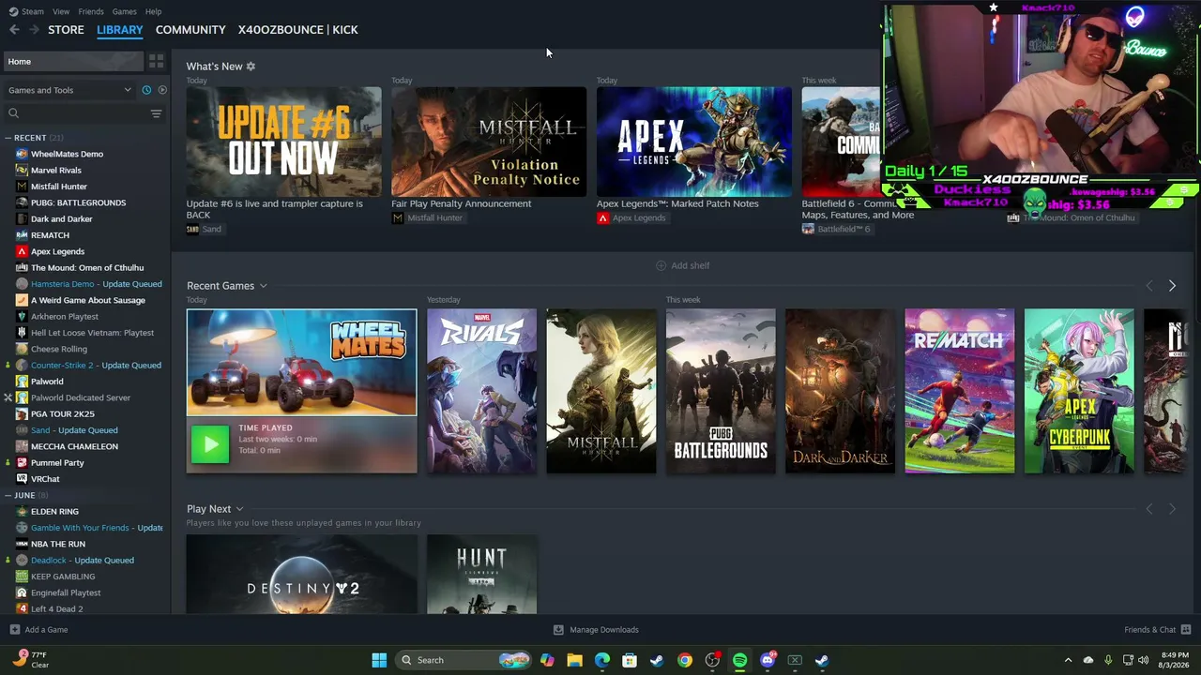The image size is (1201, 675).
Task: Click the PGA TOUR 2K25 sidebar icon
Action: (x=22, y=413)
